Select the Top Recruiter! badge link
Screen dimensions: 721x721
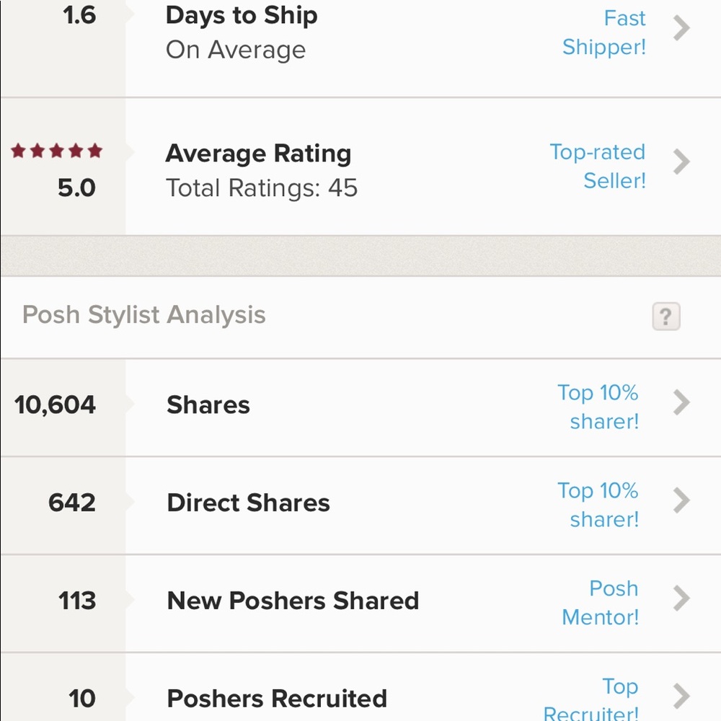click(x=591, y=699)
